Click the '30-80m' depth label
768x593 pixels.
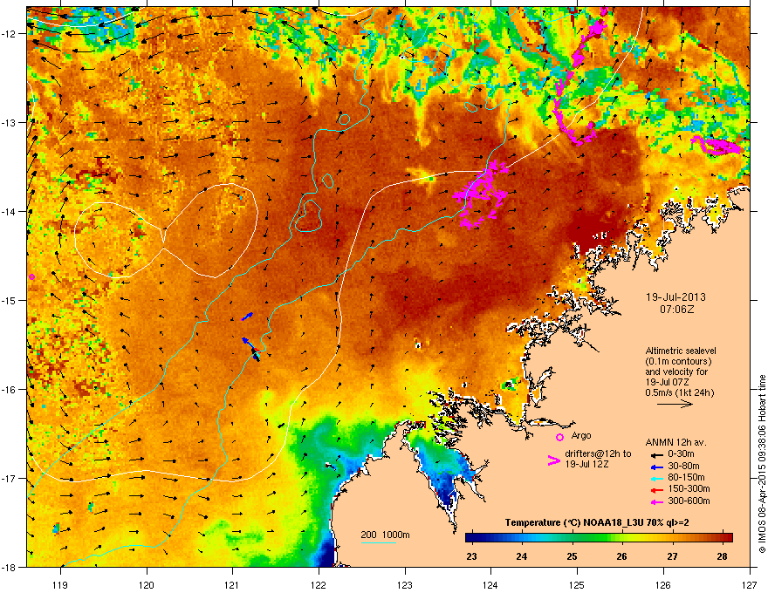click(683, 467)
